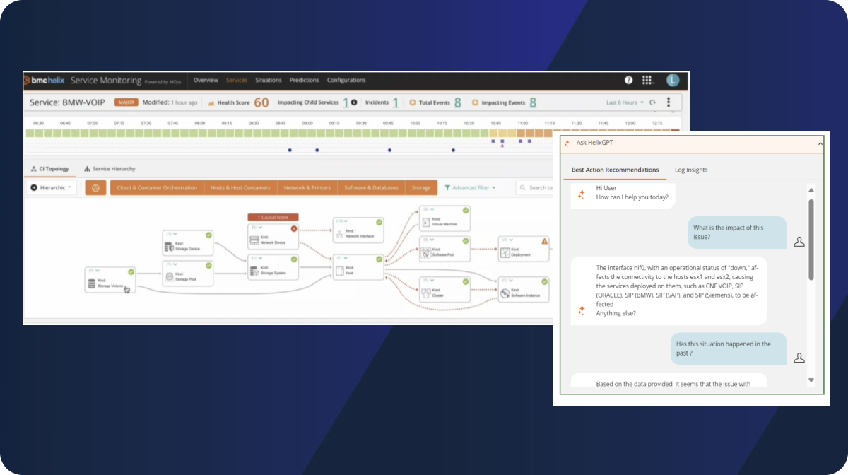Open the Situations menu item
Image resolution: width=848 pixels, height=475 pixels.
[x=269, y=81]
